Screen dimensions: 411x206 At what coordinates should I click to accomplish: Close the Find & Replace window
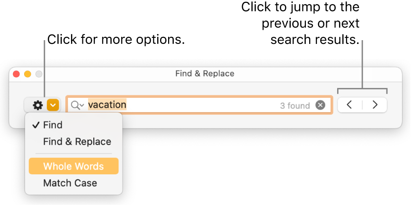click(16, 74)
